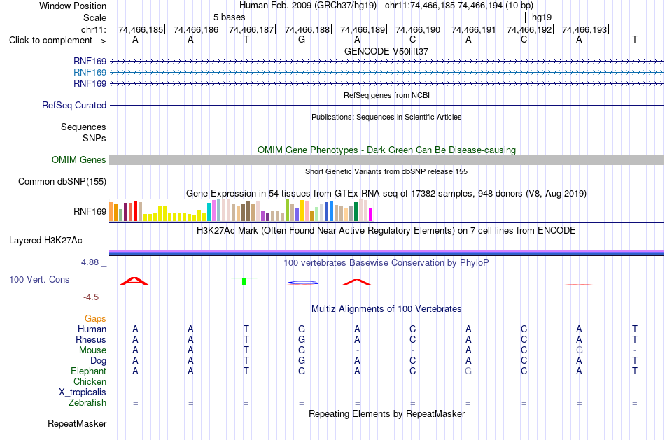Click 'Repeating Elements by RepeatMasker' title
Viewport: 665px width, 440px height.
pyautogui.click(x=386, y=413)
